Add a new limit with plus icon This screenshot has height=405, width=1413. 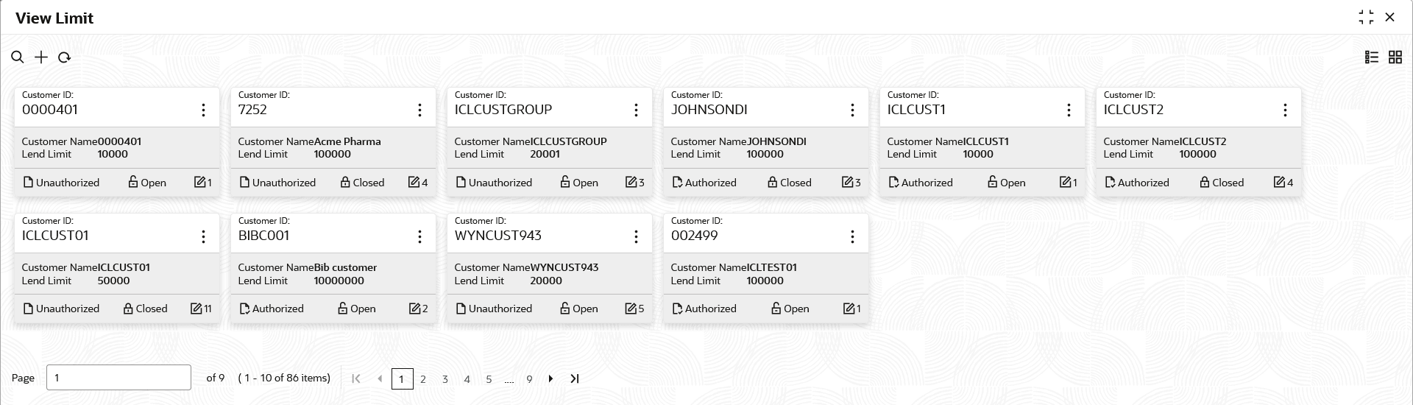41,57
